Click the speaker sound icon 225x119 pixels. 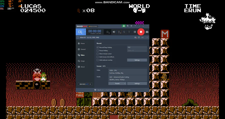tap(114, 32)
